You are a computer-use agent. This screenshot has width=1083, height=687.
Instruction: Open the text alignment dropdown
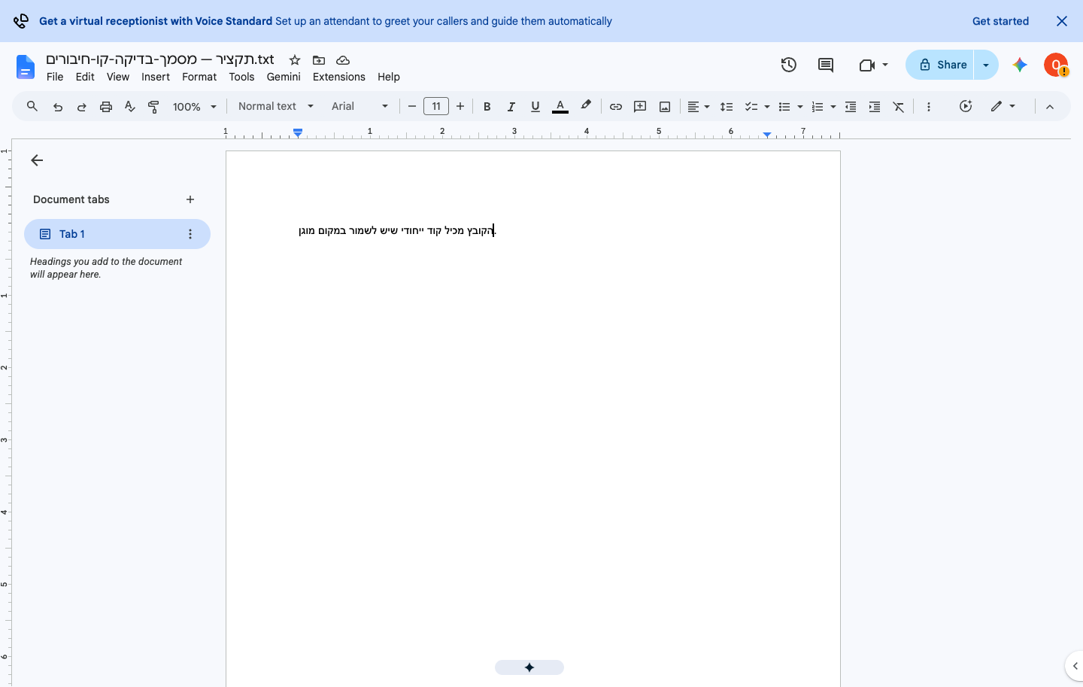click(x=699, y=107)
